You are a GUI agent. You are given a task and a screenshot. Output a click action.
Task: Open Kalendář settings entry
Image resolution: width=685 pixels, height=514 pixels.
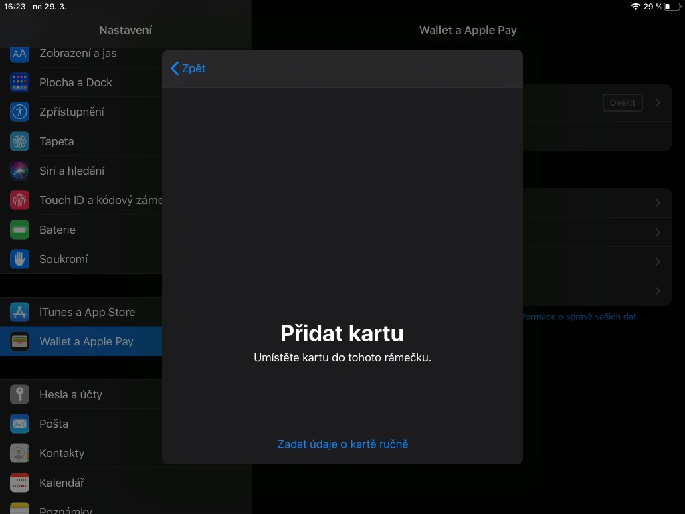click(62, 483)
